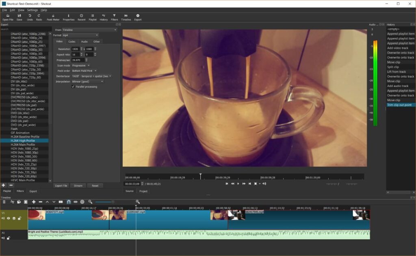The image size is (416, 256).
Task: Switch to the Codec tab
Action: tap(71, 41)
